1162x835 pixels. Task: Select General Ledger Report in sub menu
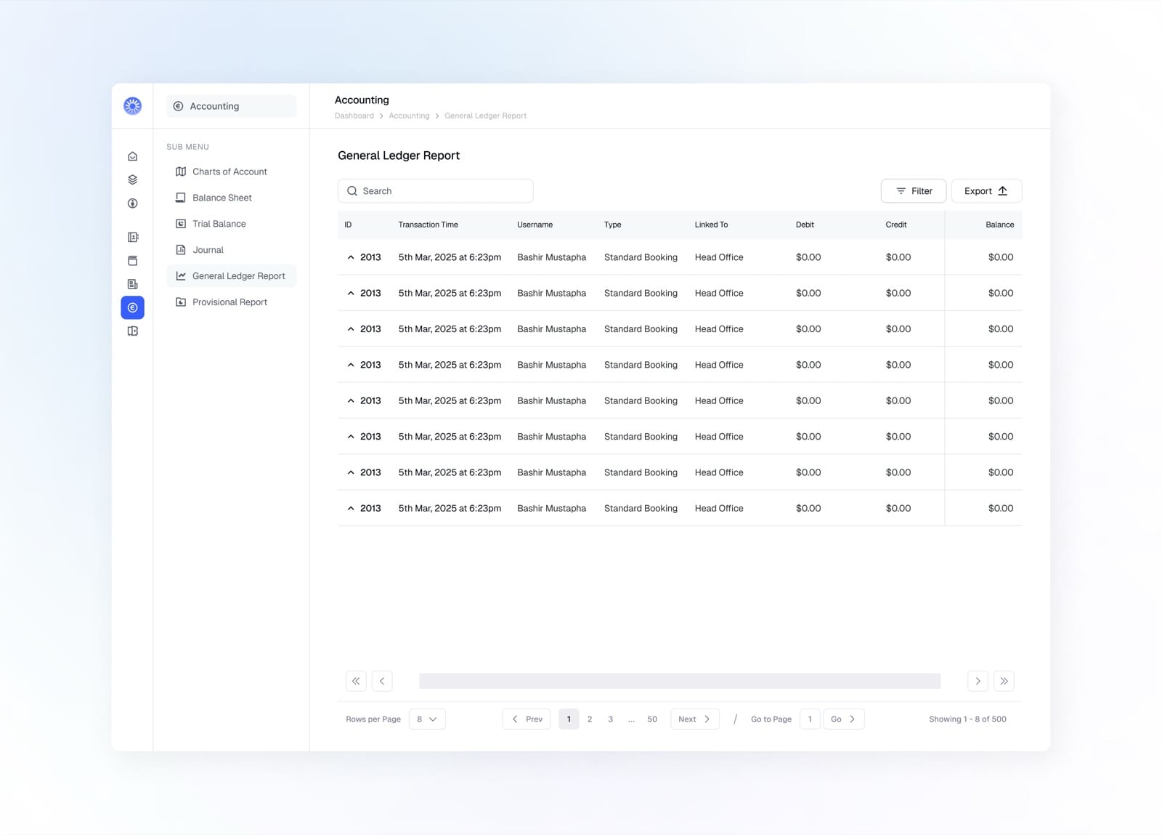coord(232,276)
